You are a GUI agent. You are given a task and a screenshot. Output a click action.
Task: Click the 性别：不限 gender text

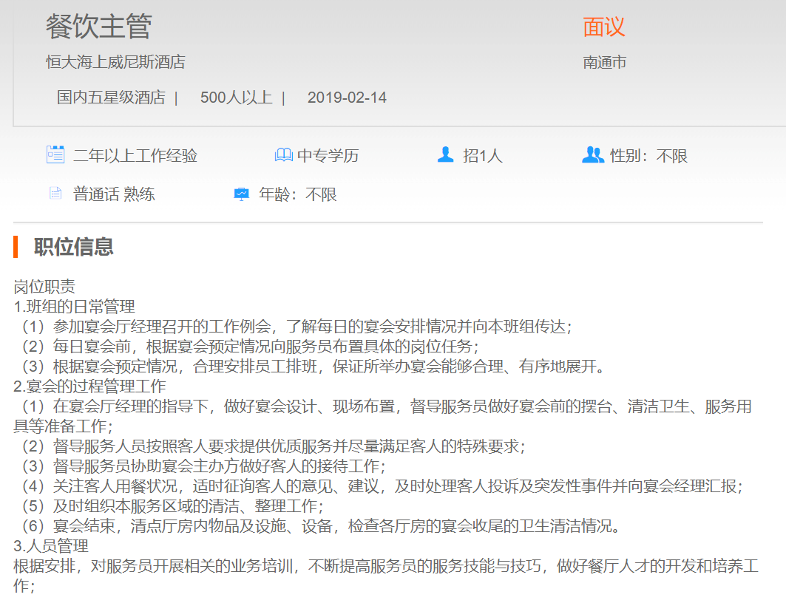tap(648, 156)
